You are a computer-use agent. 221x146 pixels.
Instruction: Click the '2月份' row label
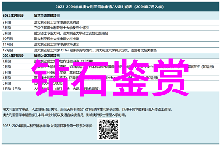[7, 67]
